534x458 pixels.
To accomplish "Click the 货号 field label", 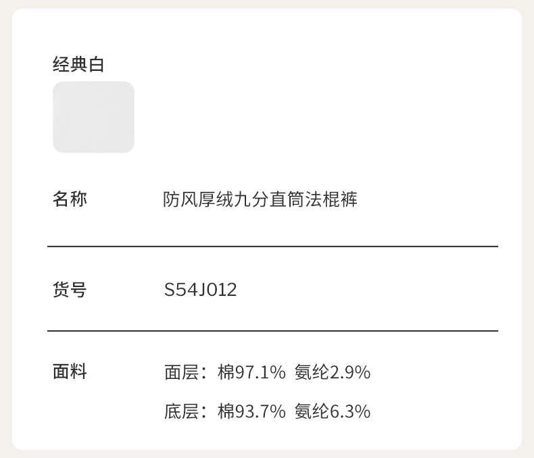I will 70,290.
